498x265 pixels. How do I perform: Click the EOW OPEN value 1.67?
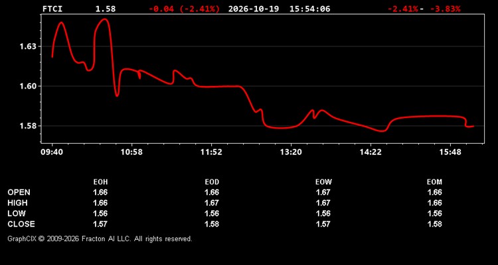tap(323, 192)
